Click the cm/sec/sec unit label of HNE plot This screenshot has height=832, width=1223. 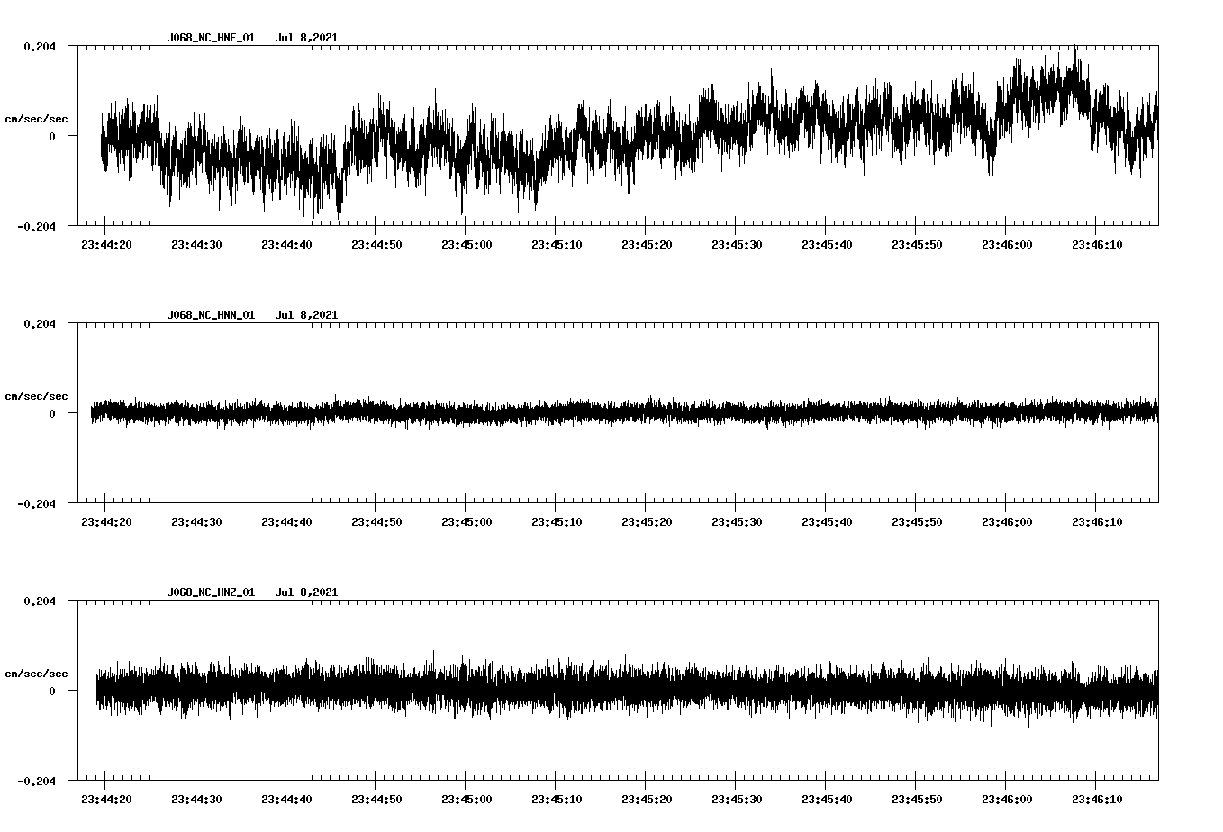pyautogui.click(x=36, y=119)
